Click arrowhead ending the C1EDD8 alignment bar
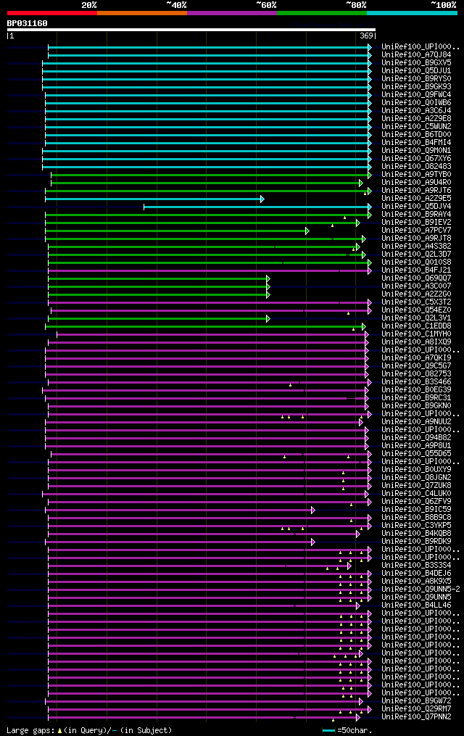 point(364,327)
